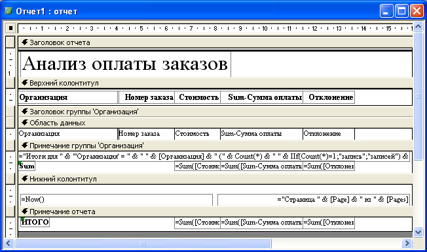Select the '=Now()' text box
This screenshot has height=252, width=427.
click(117, 200)
